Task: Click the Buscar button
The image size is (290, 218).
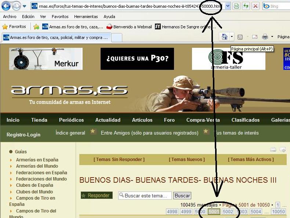Action: point(182,196)
